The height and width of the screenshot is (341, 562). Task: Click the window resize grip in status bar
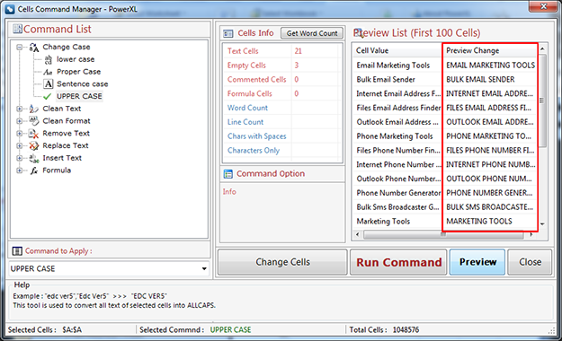coord(551,331)
